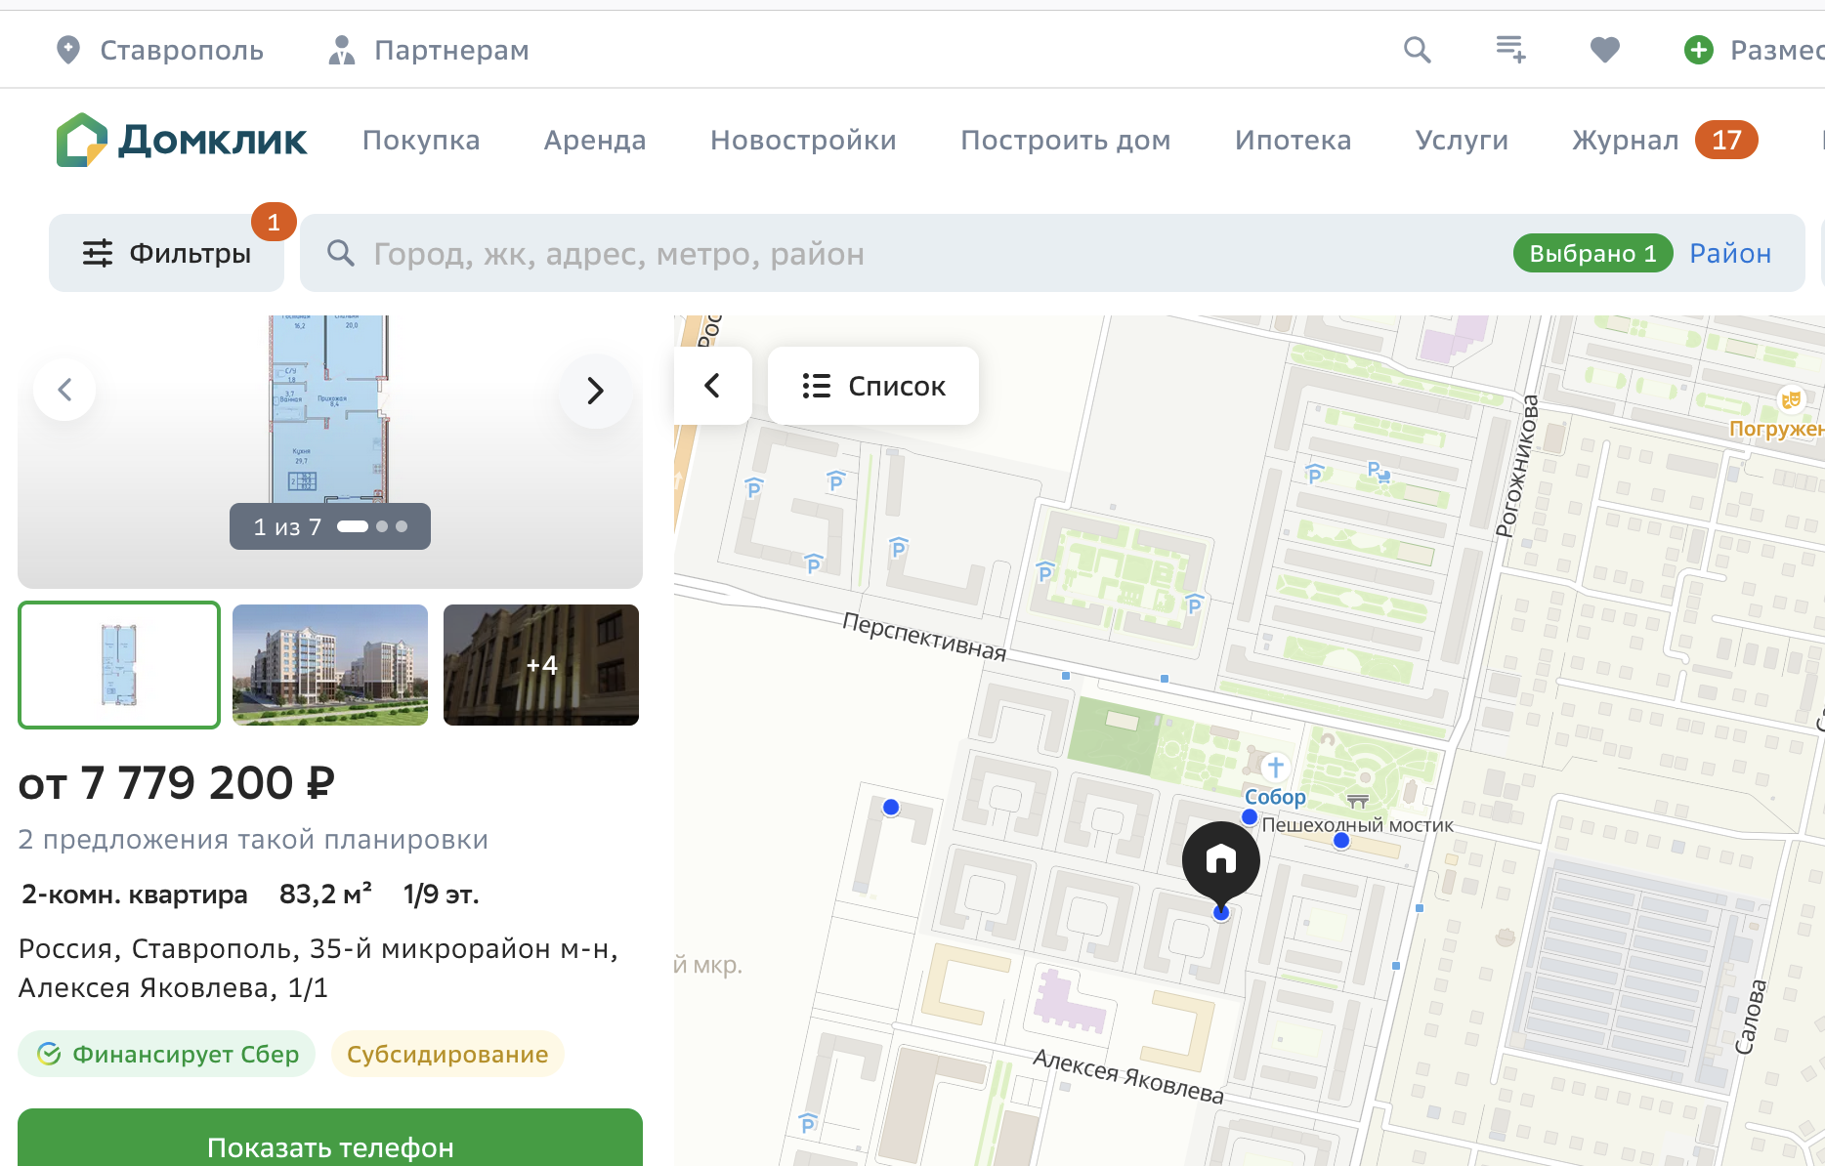The width and height of the screenshot is (1825, 1166).
Task: Open the Покупка menu item
Action: [x=421, y=140]
